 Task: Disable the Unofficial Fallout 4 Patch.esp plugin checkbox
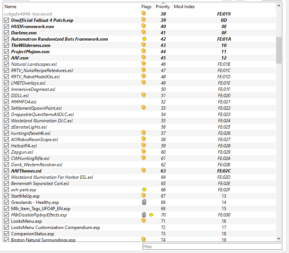tap(6, 20)
